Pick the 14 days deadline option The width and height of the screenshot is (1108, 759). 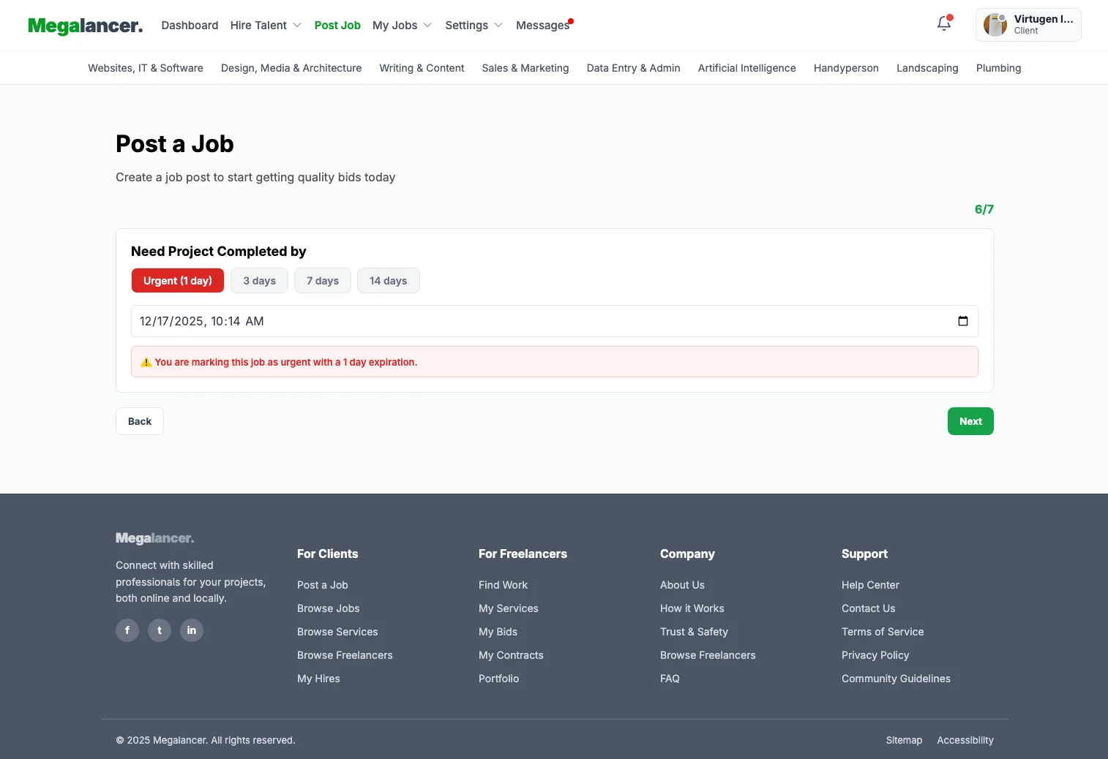click(388, 281)
